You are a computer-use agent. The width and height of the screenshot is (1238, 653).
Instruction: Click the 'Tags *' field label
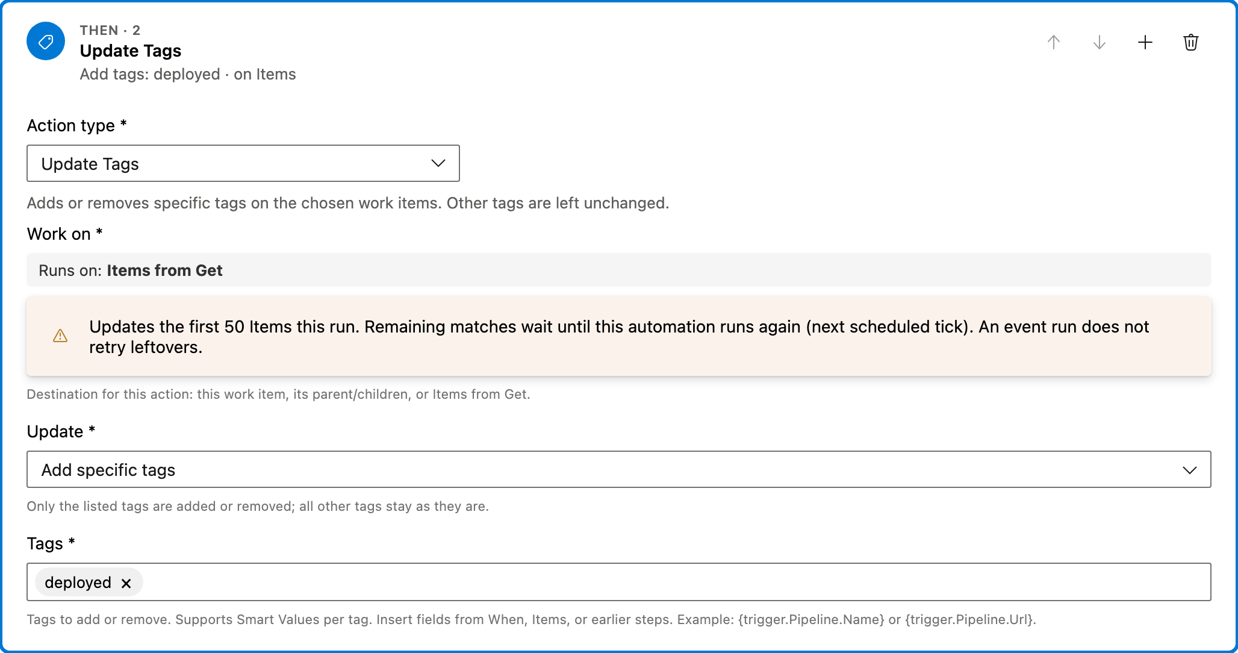pyautogui.click(x=51, y=543)
